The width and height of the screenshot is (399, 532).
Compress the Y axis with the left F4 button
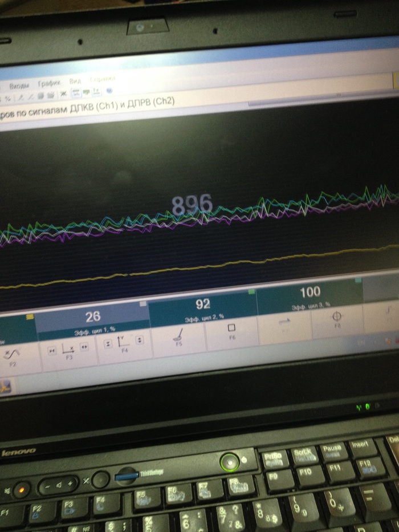(108, 344)
